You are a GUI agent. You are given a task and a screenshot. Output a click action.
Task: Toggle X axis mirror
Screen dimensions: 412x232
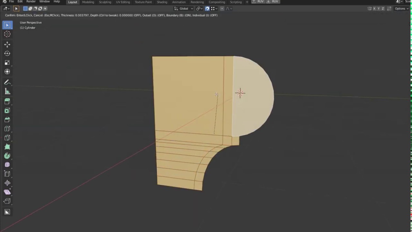point(374,8)
